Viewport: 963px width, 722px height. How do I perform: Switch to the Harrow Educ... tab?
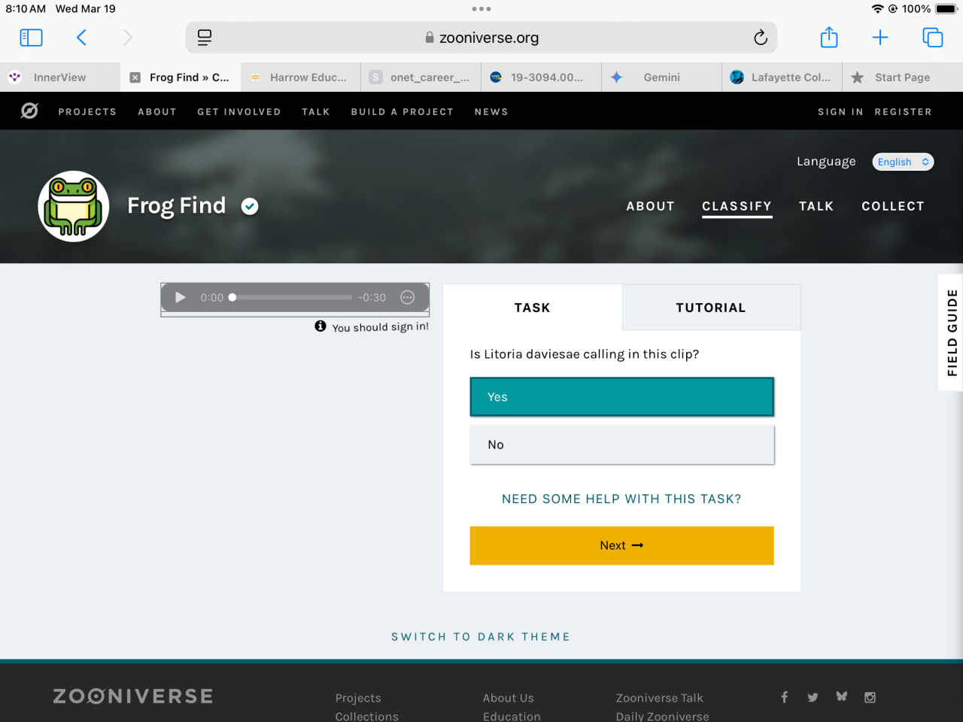pyautogui.click(x=301, y=77)
